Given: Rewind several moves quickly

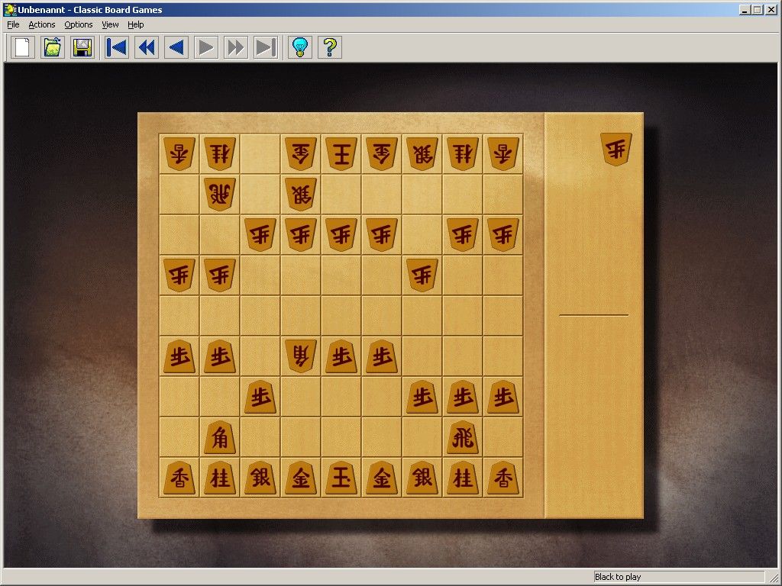Looking at the screenshot, I should click(x=146, y=47).
